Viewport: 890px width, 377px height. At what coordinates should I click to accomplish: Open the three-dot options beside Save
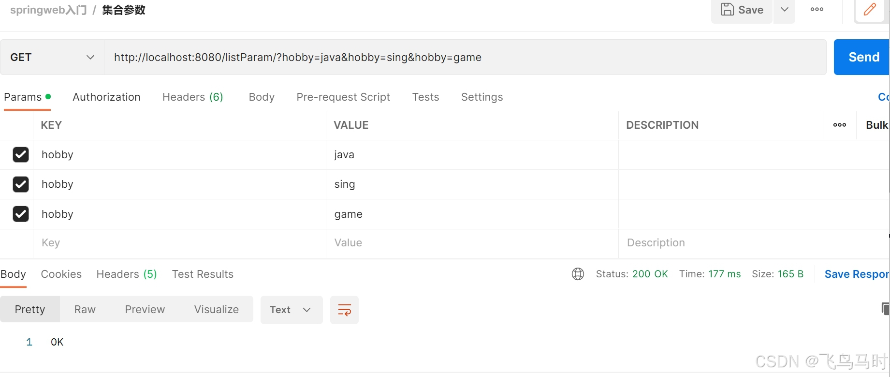[817, 9]
